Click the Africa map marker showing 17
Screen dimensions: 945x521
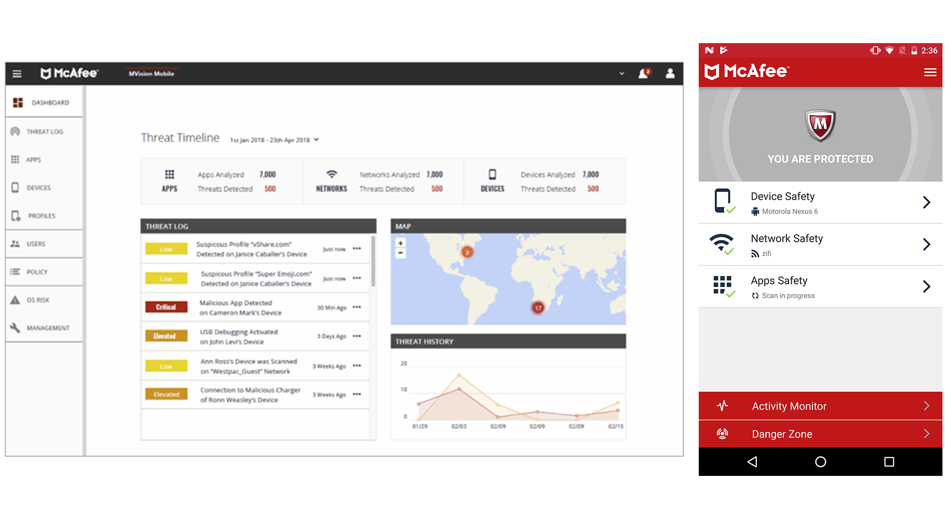click(x=538, y=308)
